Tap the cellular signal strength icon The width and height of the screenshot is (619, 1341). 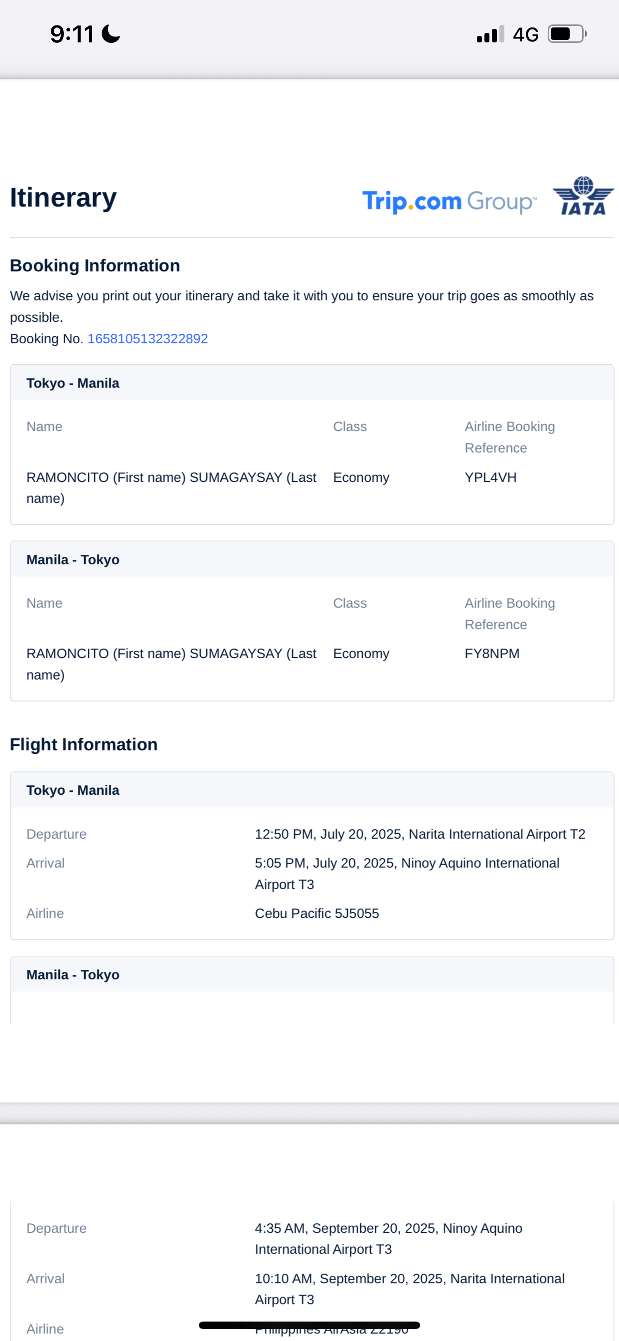pyautogui.click(x=490, y=34)
